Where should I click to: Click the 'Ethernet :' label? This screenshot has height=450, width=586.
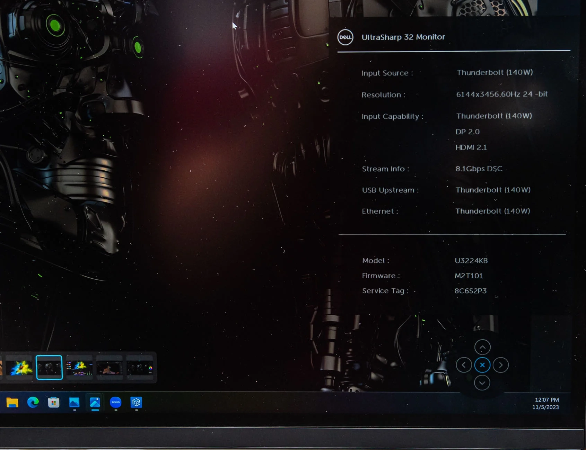click(380, 211)
